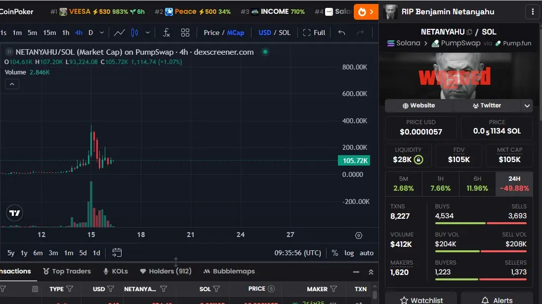Viewport: 542px width, 304px height.
Task: Filter transactions by TYPE column
Action: 70,289
